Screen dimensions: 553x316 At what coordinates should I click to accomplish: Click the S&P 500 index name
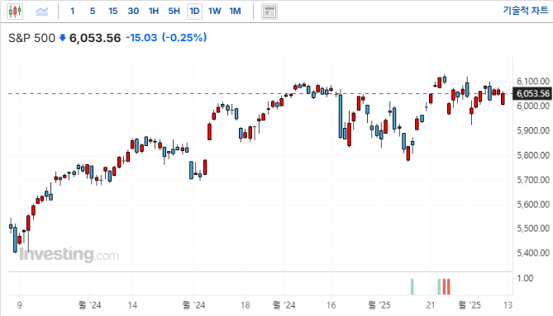click(31, 38)
